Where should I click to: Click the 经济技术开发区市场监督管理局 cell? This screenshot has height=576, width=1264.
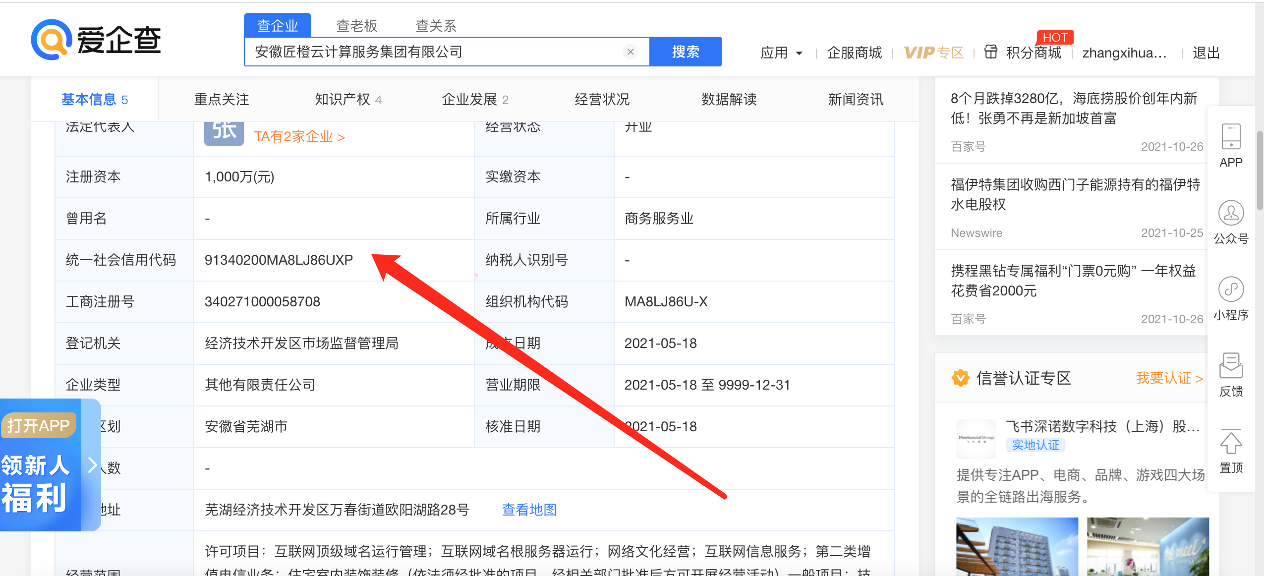[x=301, y=343]
